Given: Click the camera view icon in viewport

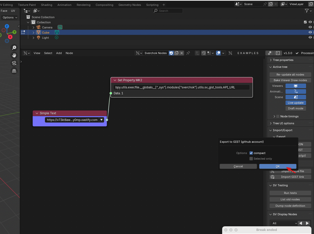Looking at the screenshot, I should [x=14, y=63].
